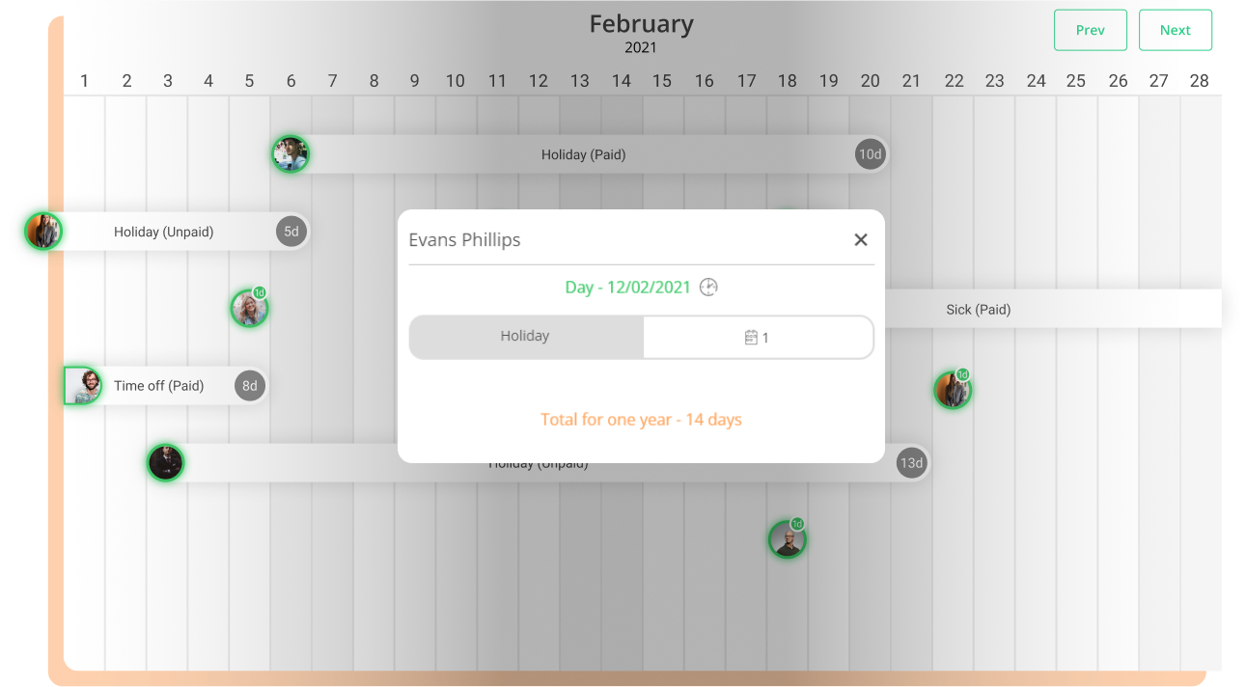Click the clock icon beside Day - 12/02/2021
Viewport: 1246px width, 687px height.
coord(708,288)
